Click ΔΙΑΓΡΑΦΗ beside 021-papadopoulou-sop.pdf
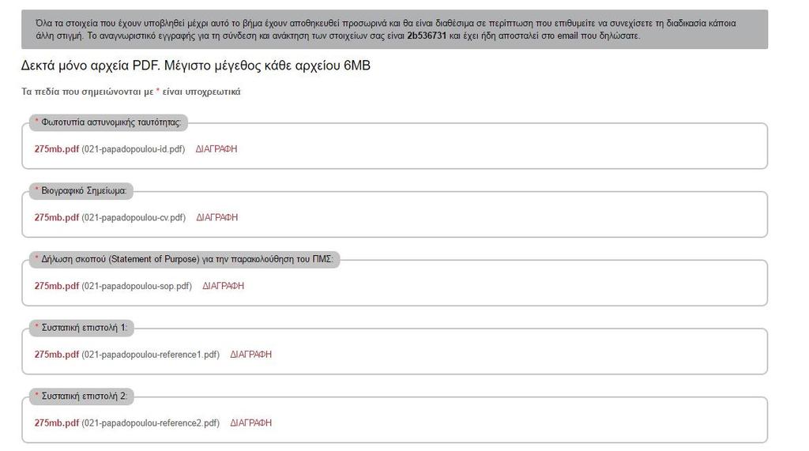The height and width of the screenshot is (451, 809). point(223,286)
